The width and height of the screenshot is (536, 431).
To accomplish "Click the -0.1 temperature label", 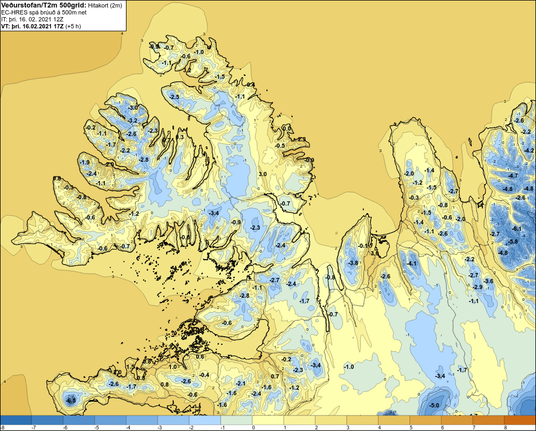I will pyautogui.click(x=363, y=246).
